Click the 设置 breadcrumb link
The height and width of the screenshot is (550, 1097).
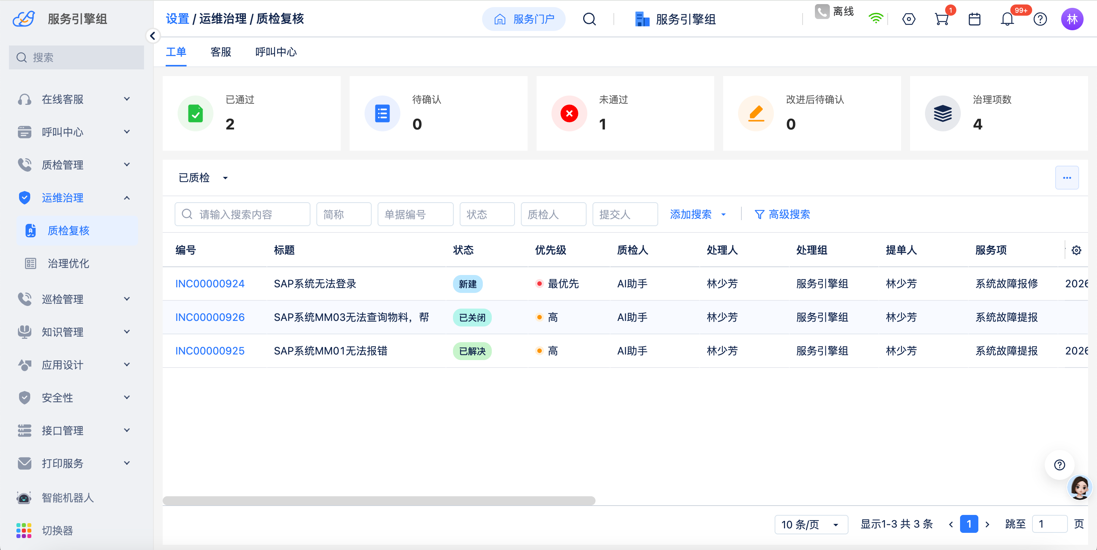tap(177, 19)
